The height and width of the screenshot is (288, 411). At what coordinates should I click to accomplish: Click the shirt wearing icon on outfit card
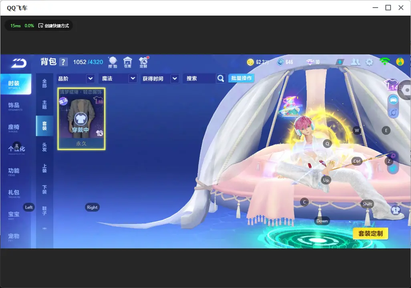81,119
